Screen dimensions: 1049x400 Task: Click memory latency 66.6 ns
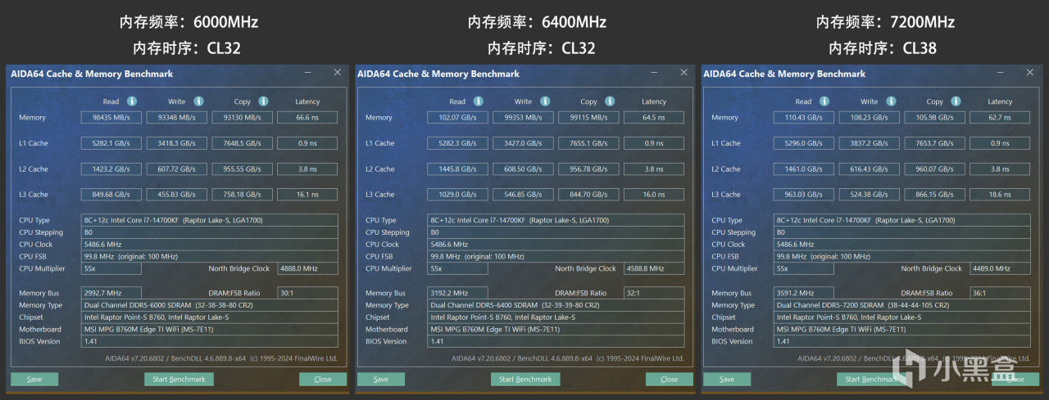coord(307,117)
